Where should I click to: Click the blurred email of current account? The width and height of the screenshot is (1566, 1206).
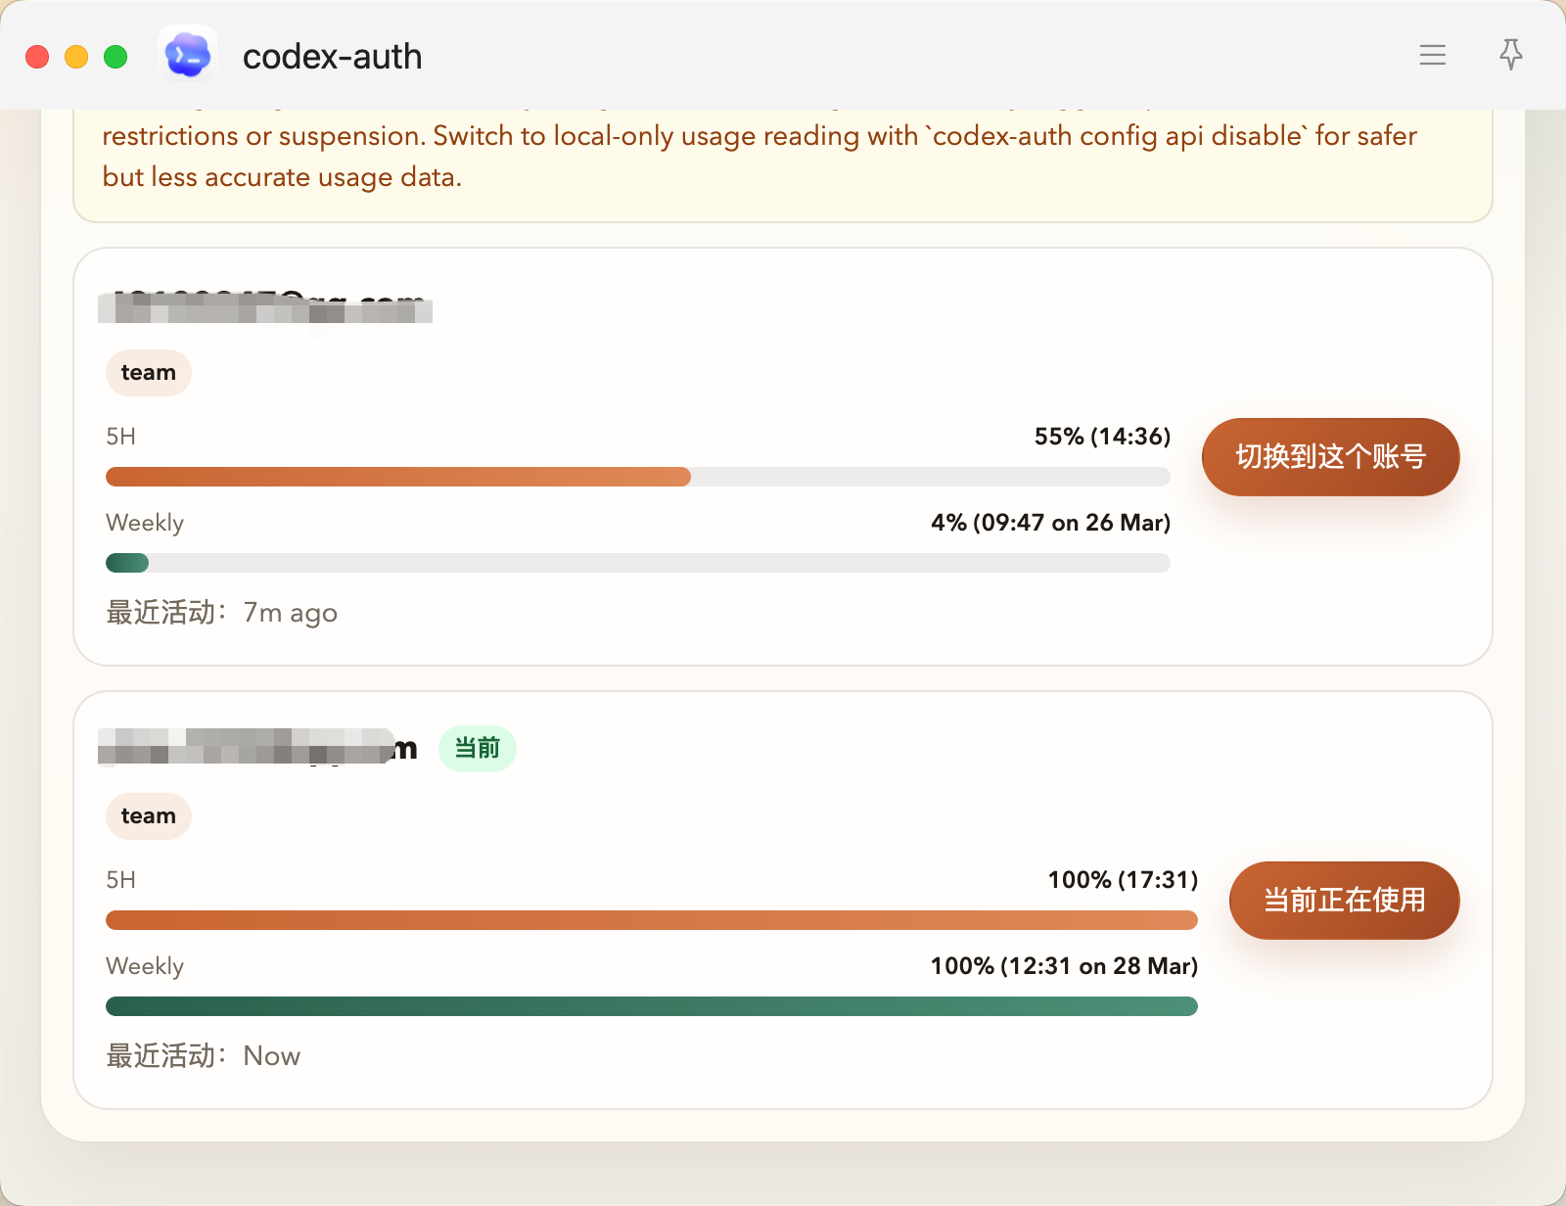[x=256, y=749]
